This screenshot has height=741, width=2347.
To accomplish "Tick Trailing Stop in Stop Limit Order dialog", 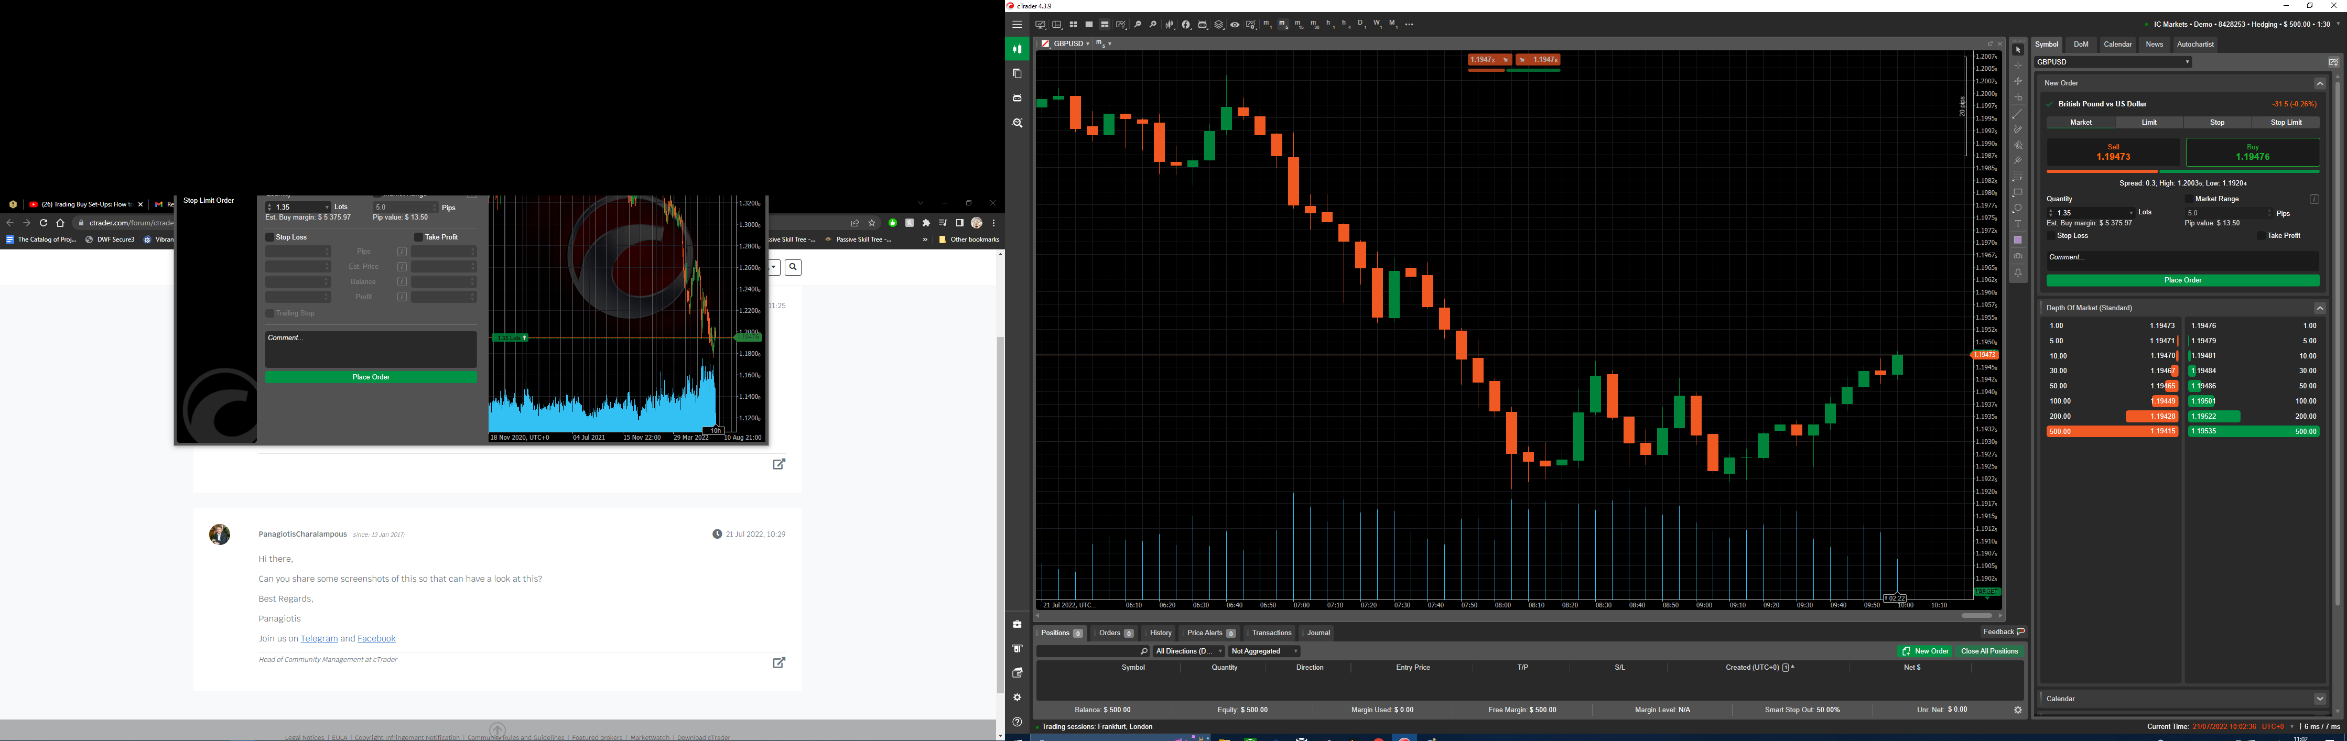I will (x=269, y=313).
